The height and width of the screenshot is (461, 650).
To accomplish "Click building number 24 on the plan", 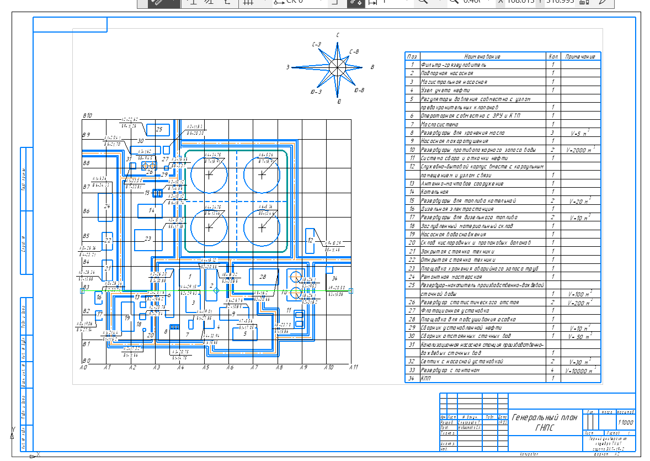I will (x=107, y=206).
